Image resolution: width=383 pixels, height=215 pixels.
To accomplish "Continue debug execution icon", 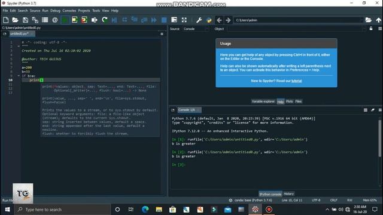I will (x=154, y=20).
